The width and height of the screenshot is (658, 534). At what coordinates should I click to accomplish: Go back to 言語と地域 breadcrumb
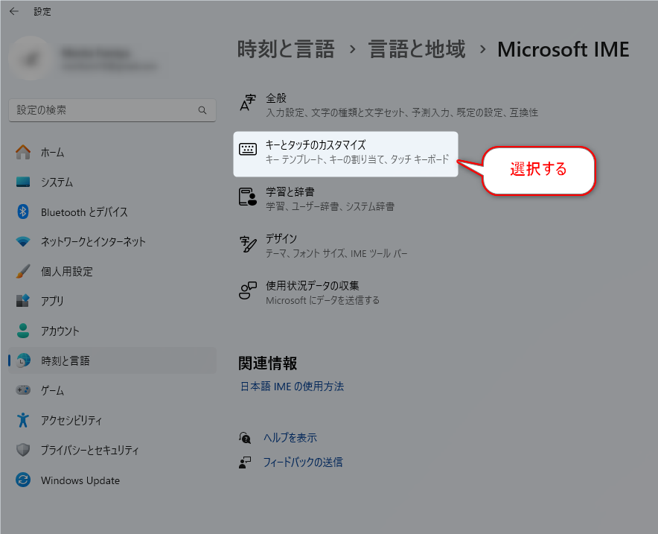[417, 49]
